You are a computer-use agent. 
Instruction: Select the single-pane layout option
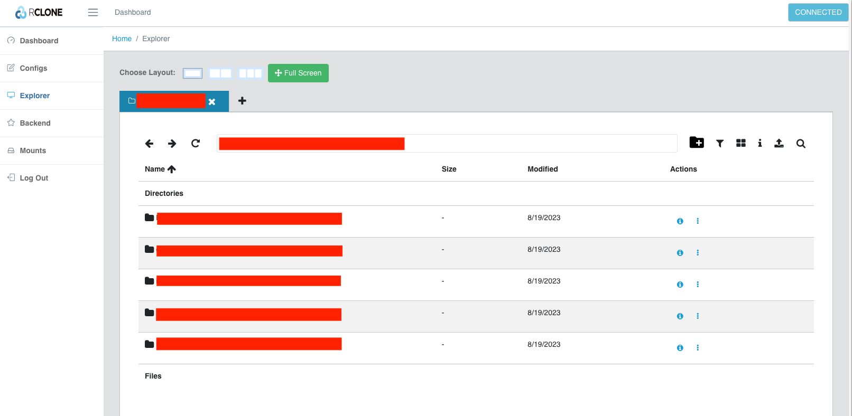[x=192, y=73]
